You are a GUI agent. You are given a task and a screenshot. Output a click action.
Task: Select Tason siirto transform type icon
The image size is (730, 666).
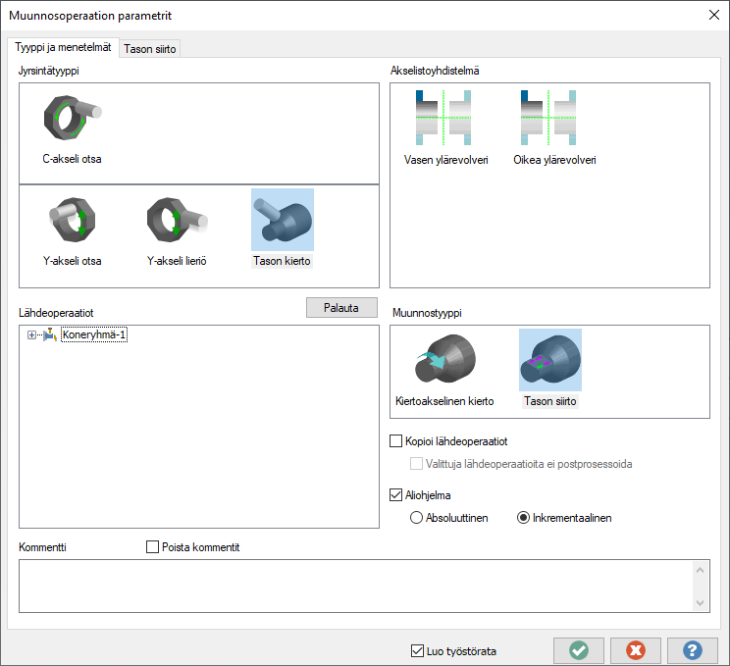click(x=549, y=362)
